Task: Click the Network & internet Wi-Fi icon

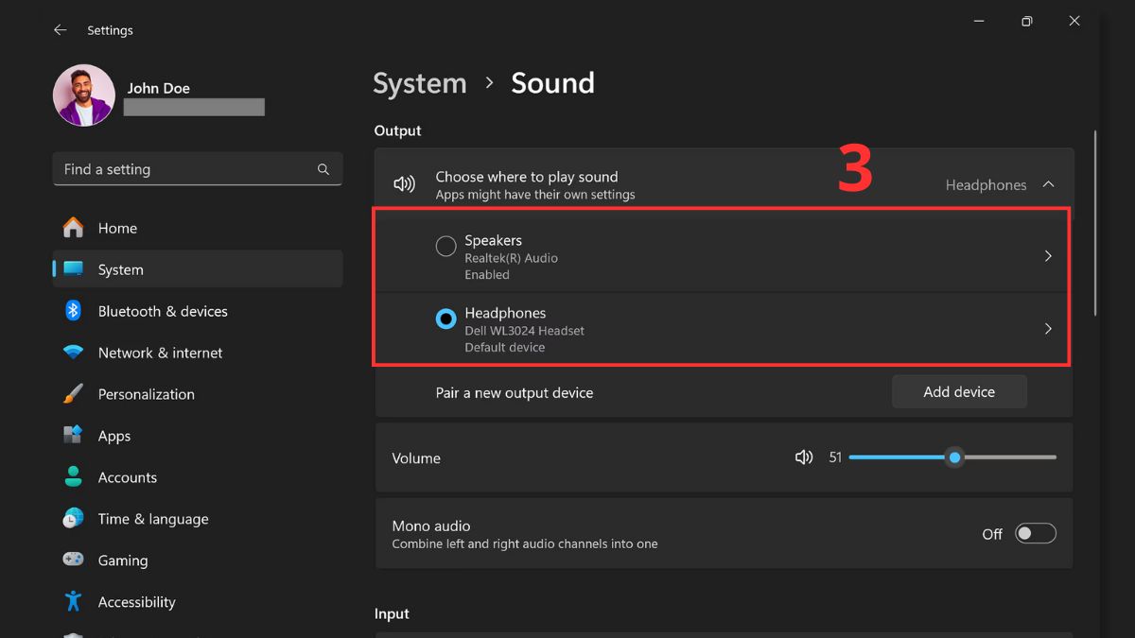Action: tap(73, 353)
